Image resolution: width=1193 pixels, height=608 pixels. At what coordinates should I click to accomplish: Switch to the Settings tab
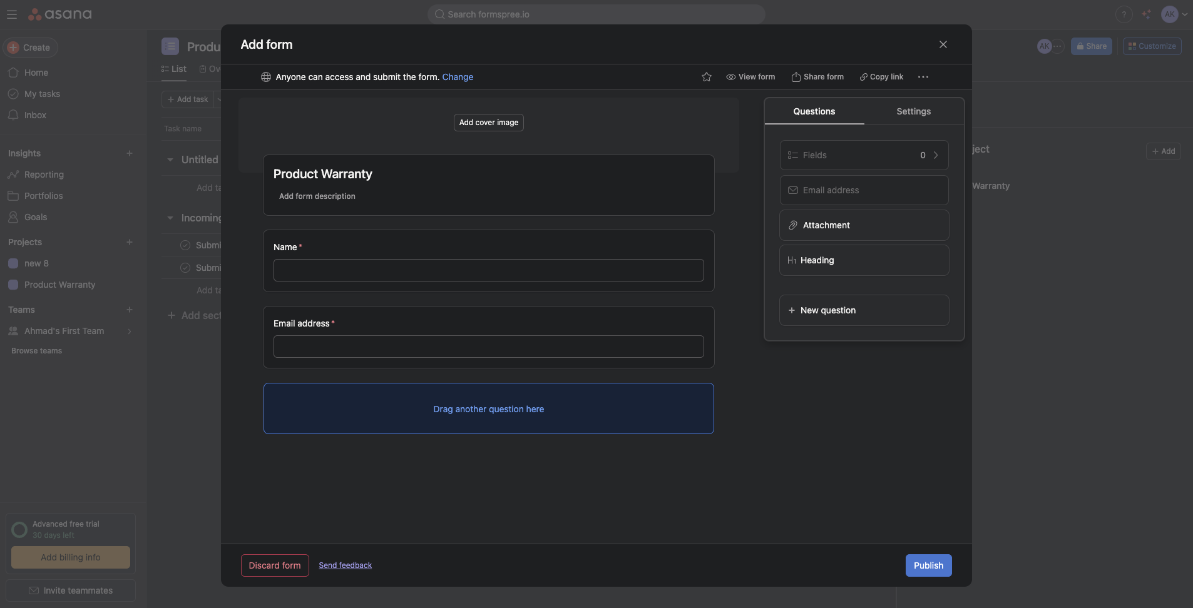pos(913,111)
